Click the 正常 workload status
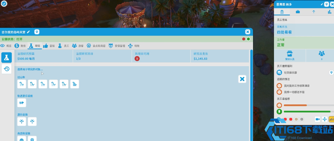The width and height of the screenshot is (334, 141). pos(281,45)
